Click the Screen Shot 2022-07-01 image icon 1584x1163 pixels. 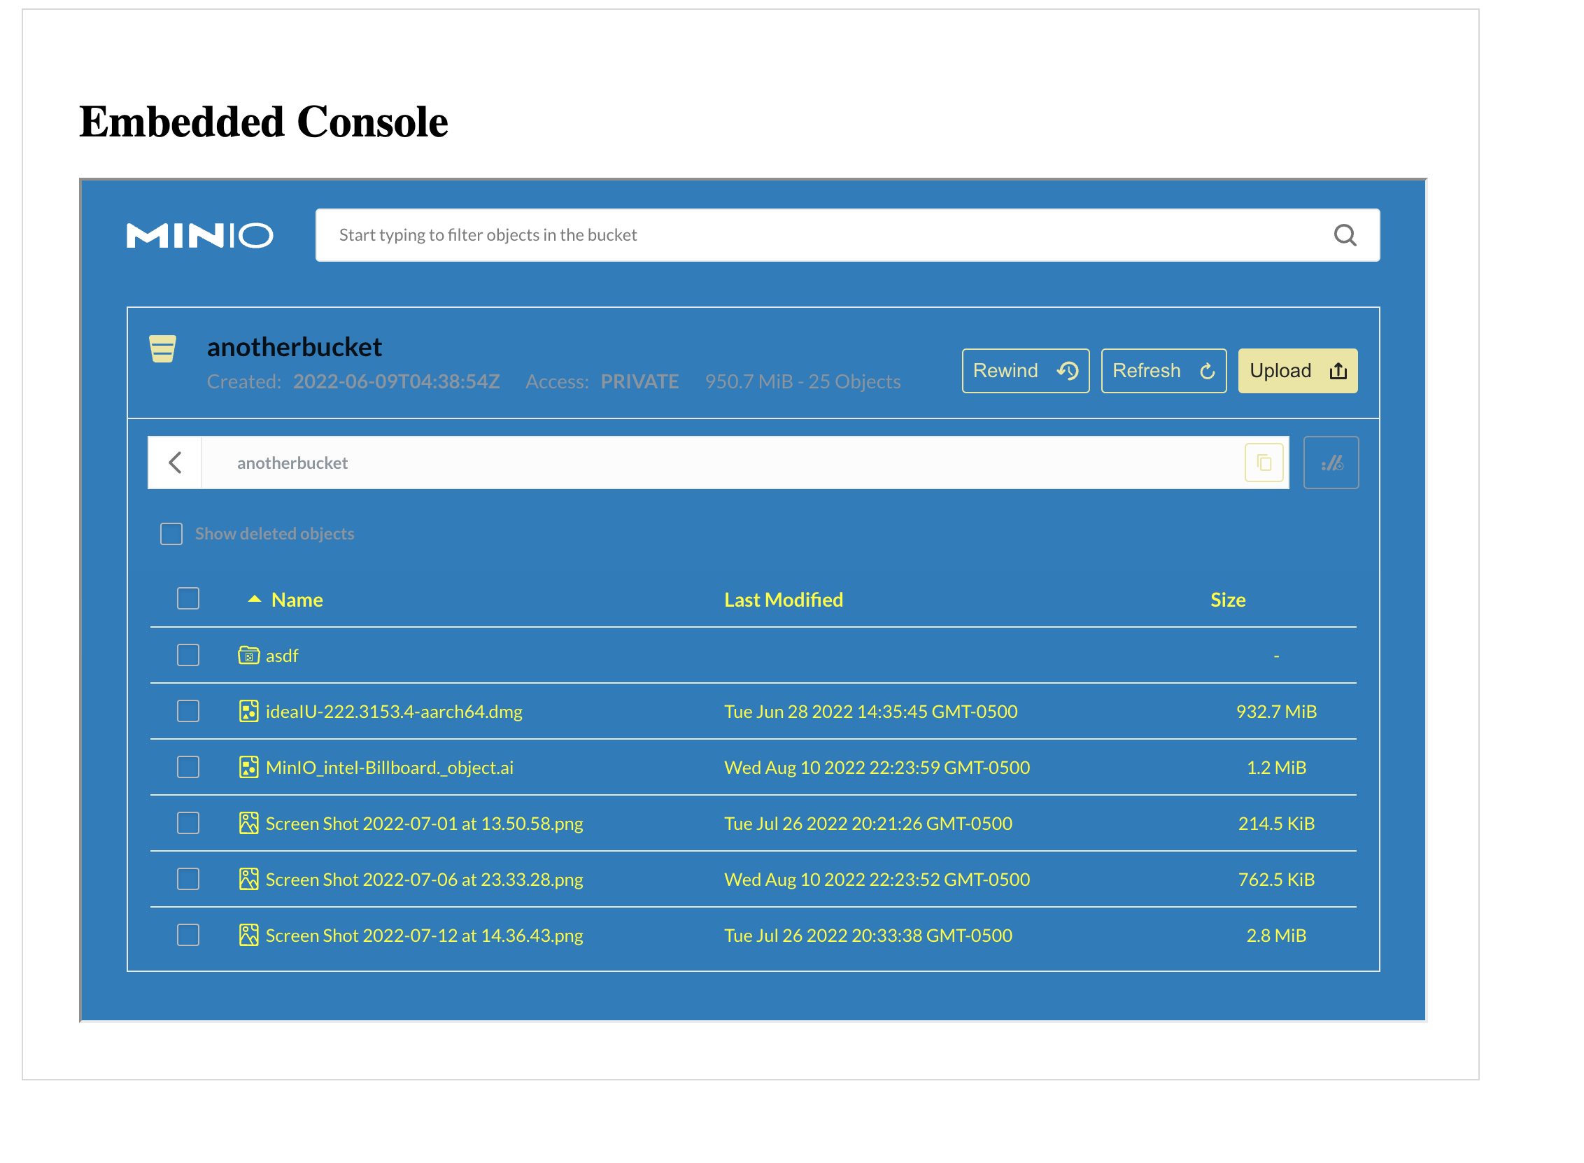tap(248, 823)
